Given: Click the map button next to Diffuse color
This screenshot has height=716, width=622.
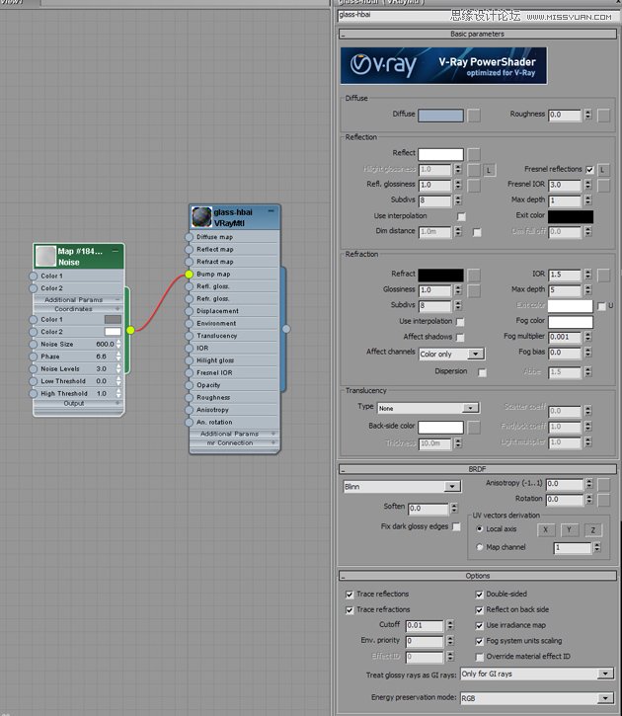Looking at the screenshot, I should pyautogui.click(x=474, y=115).
